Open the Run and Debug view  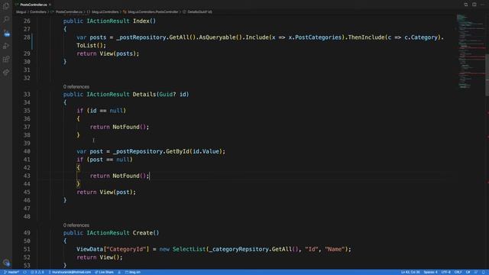tap(6, 46)
